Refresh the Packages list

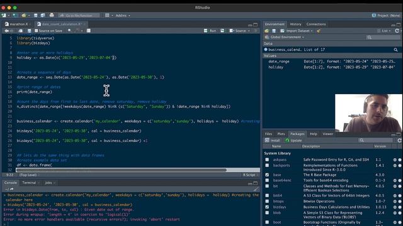399,141
